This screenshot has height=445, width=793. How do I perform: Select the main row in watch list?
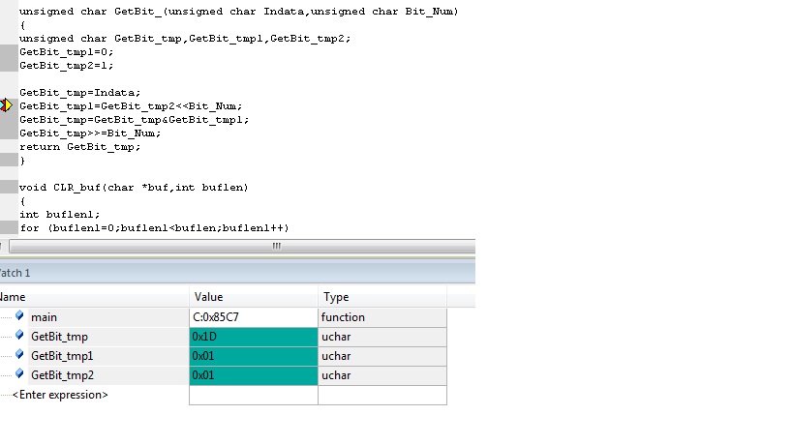tap(223, 317)
